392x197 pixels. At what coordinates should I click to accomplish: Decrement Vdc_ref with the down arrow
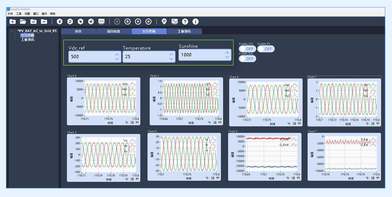pos(117,59)
